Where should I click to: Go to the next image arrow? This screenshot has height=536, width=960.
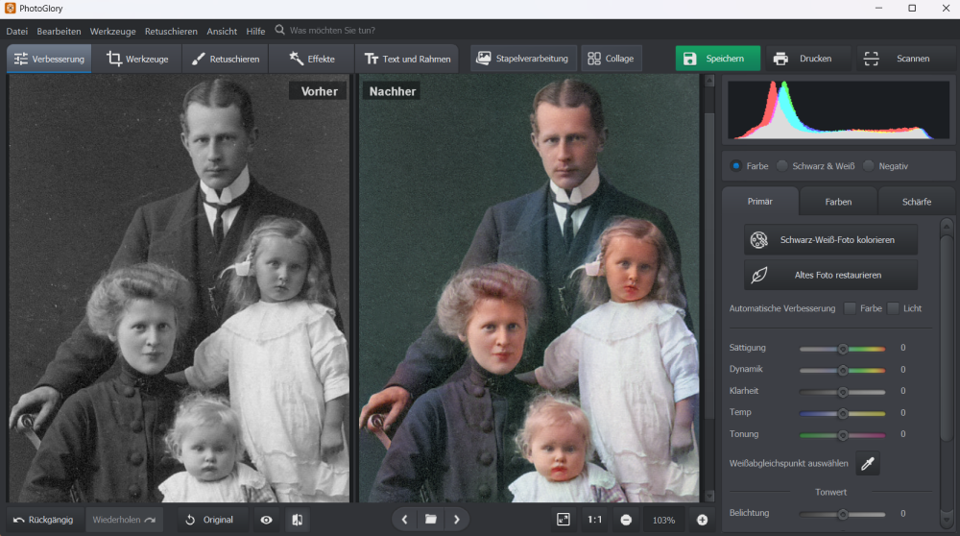point(457,520)
